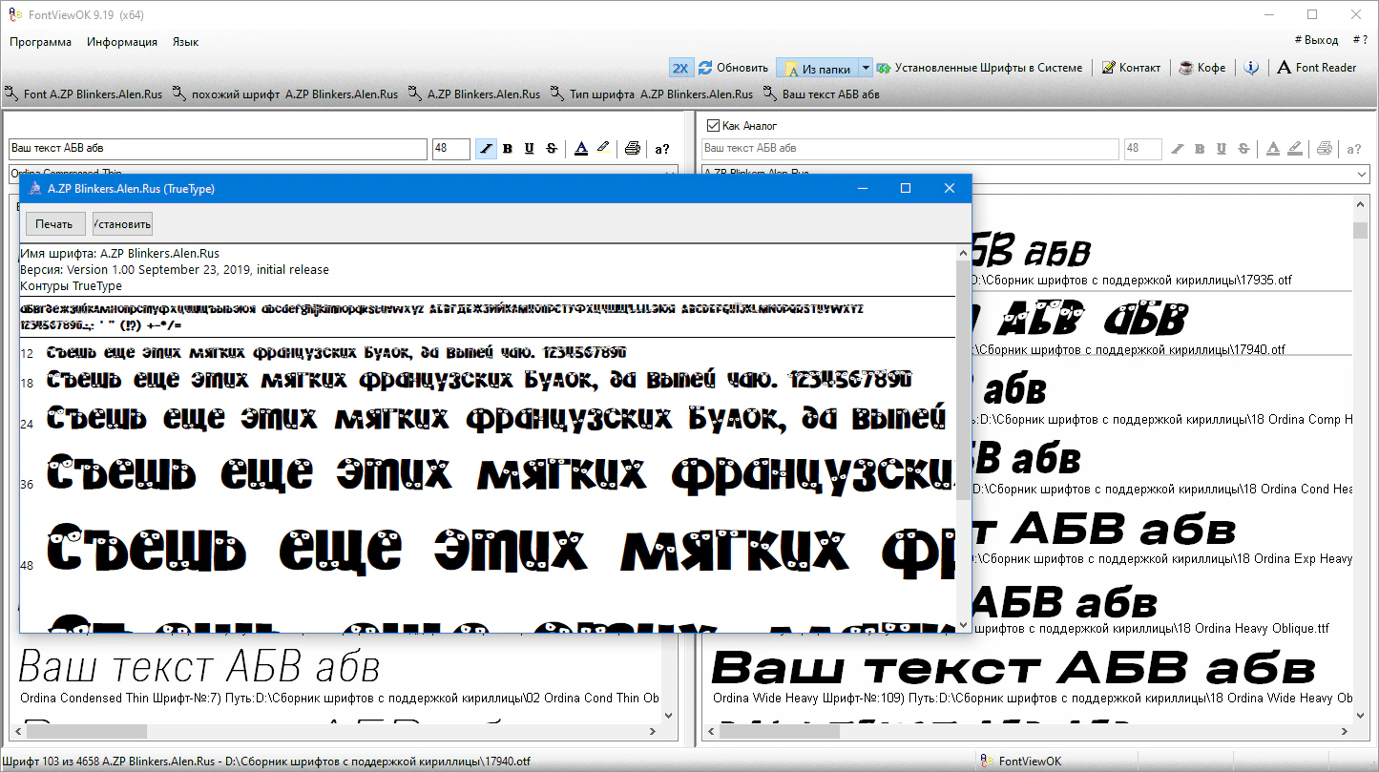Click the Обновить refresh icon
The height and width of the screenshot is (772, 1379).
706,68
